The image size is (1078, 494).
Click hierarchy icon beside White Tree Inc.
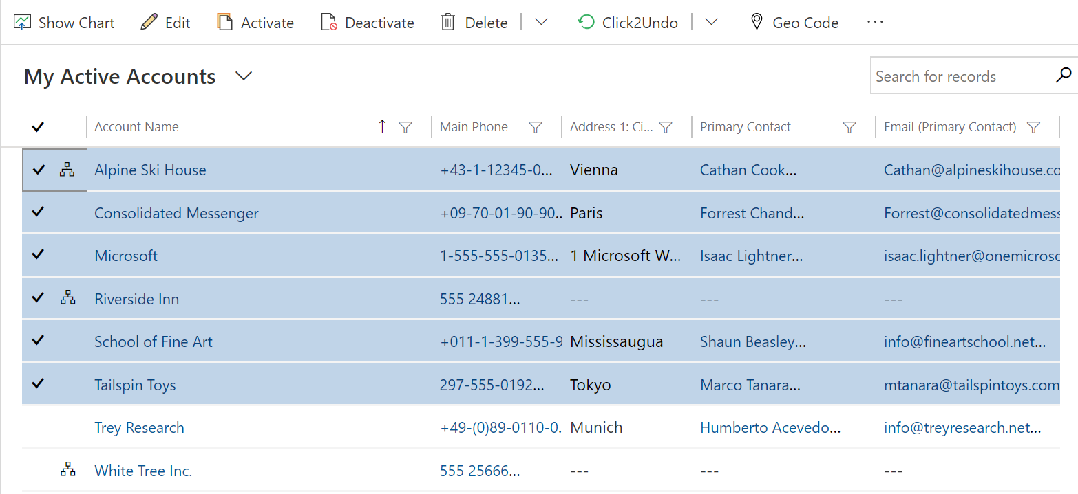click(x=67, y=470)
